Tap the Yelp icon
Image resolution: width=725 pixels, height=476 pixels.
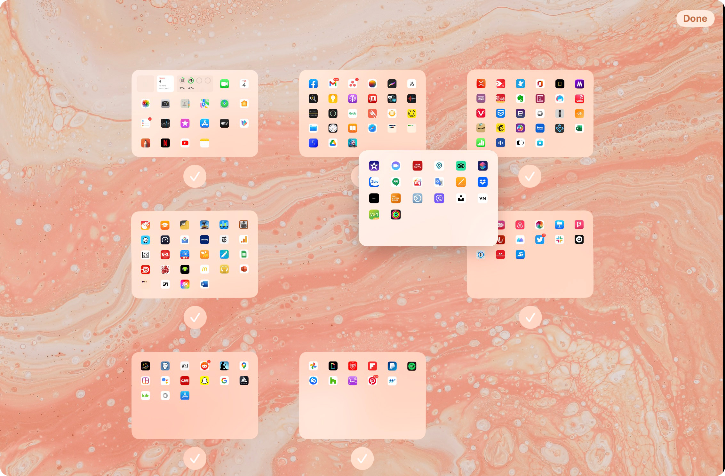579,99
